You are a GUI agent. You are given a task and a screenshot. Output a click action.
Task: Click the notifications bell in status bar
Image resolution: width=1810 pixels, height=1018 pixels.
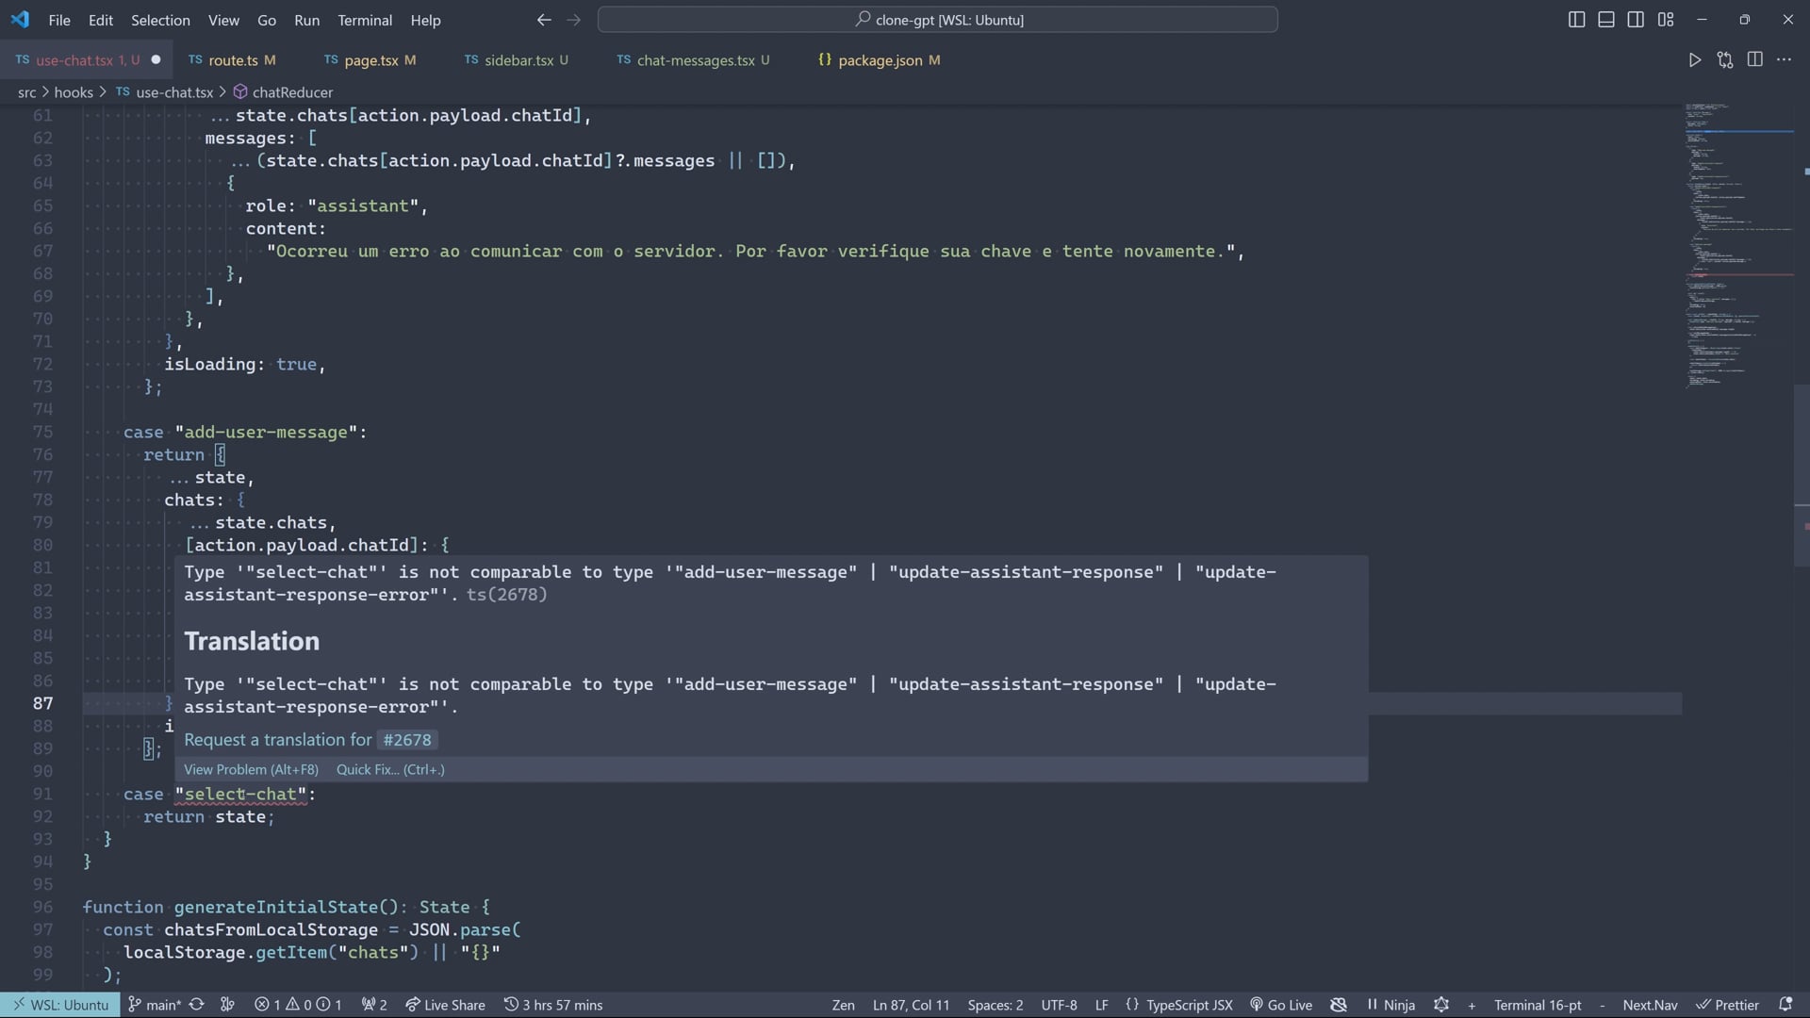click(x=1785, y=1005)
